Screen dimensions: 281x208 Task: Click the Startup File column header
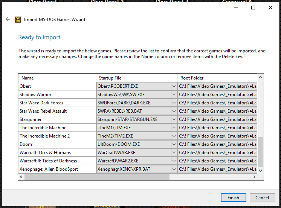(137, 78)
